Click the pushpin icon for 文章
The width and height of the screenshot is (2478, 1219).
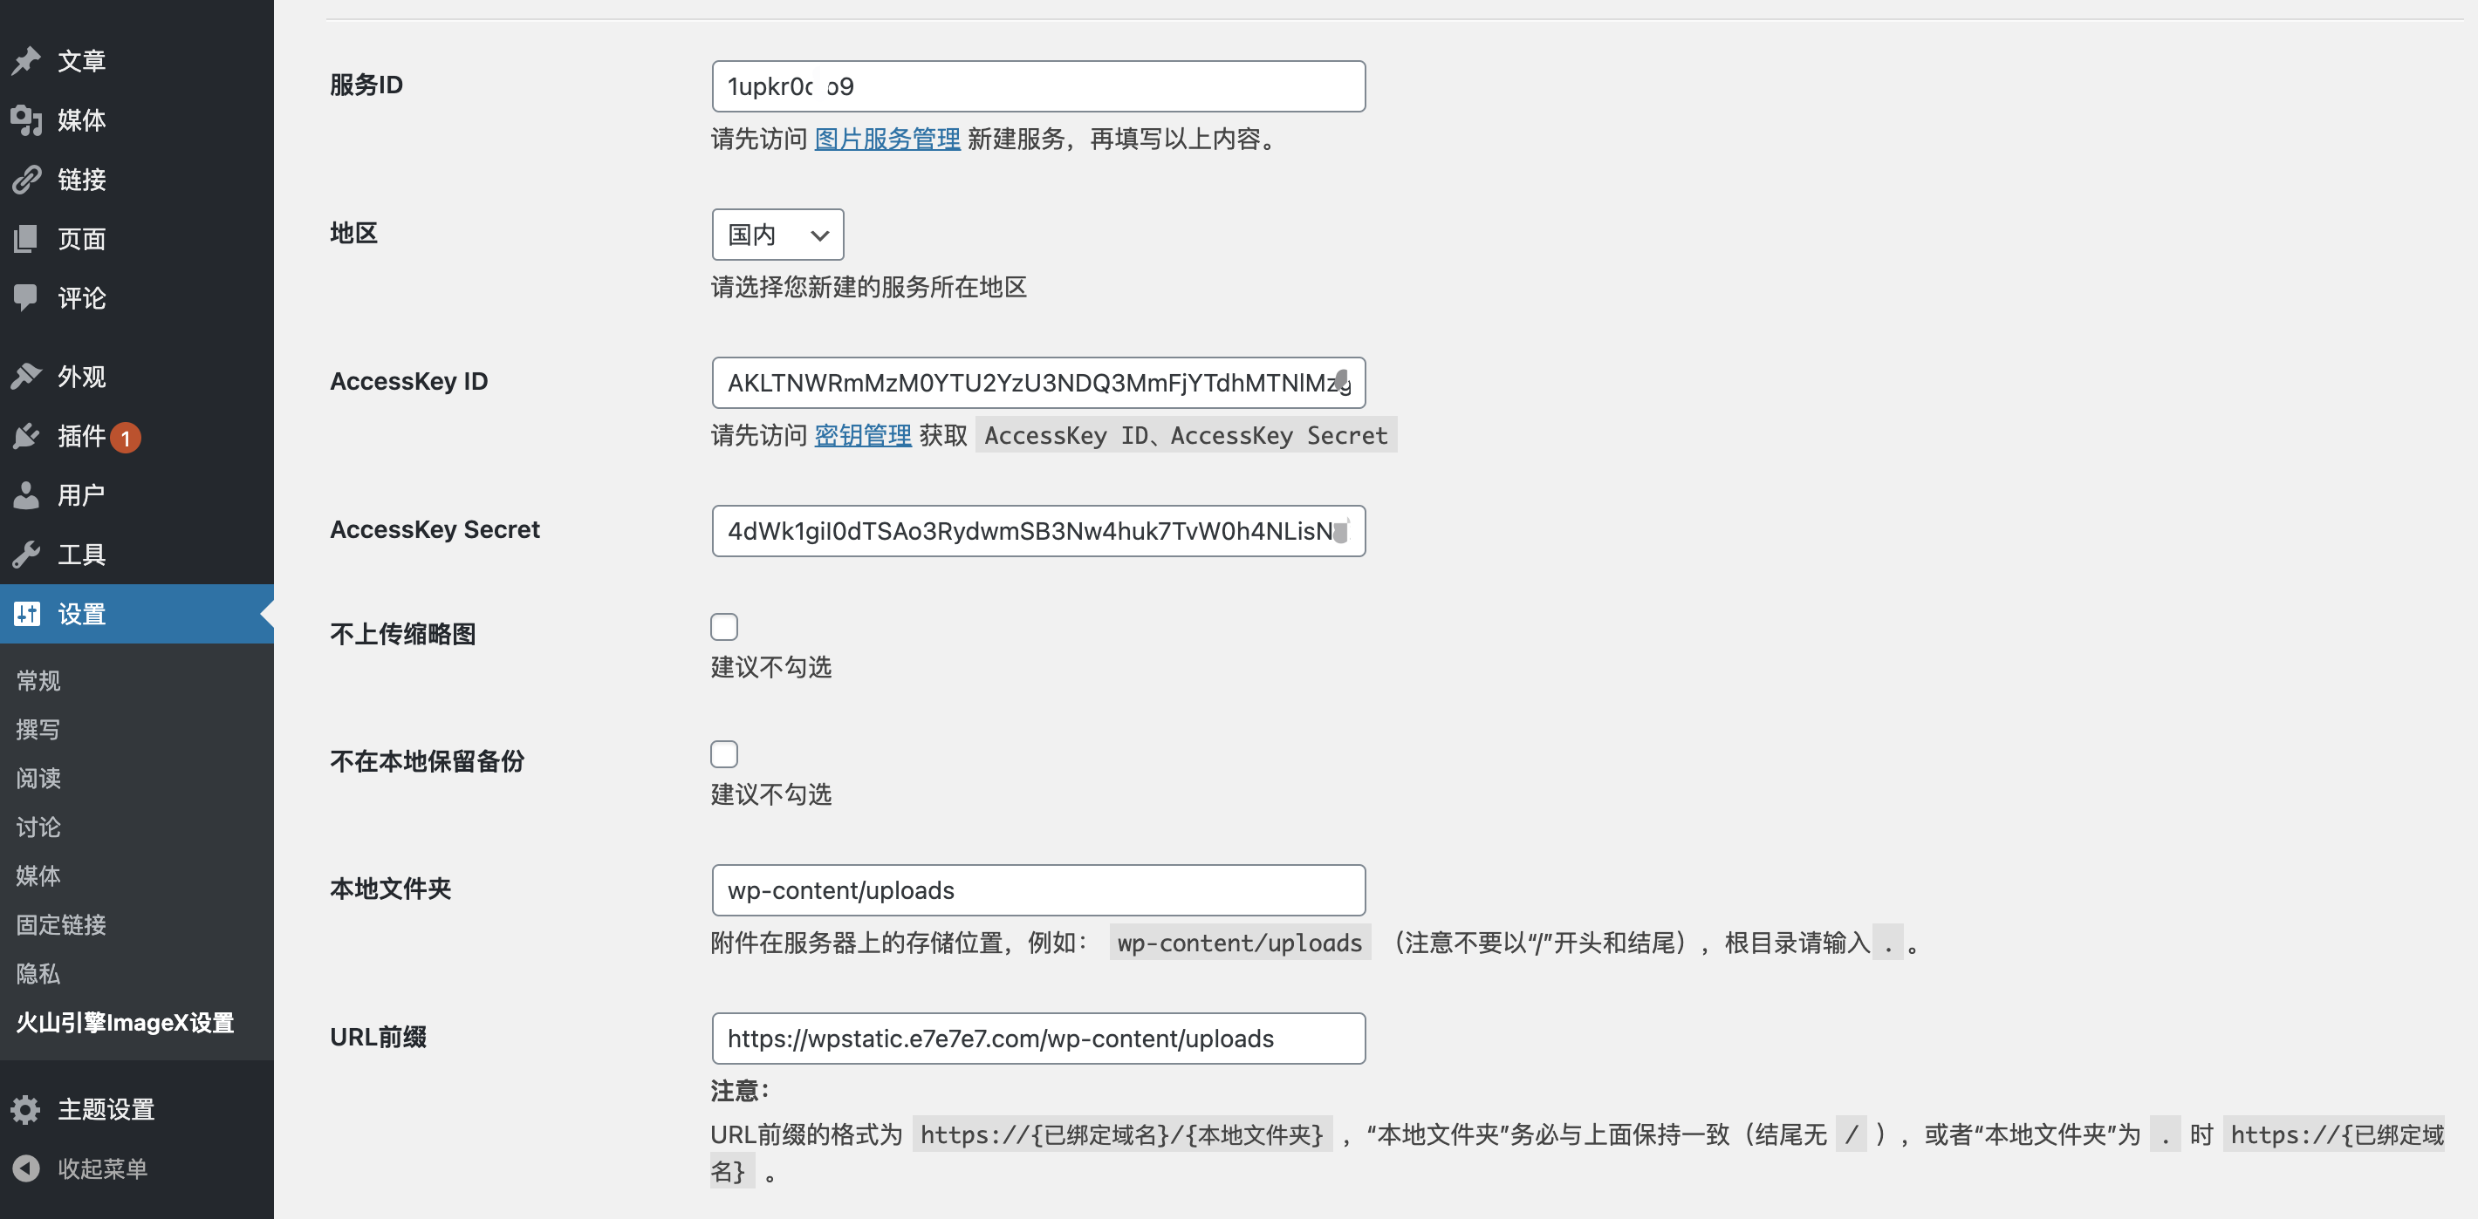(x=26, y=60)
